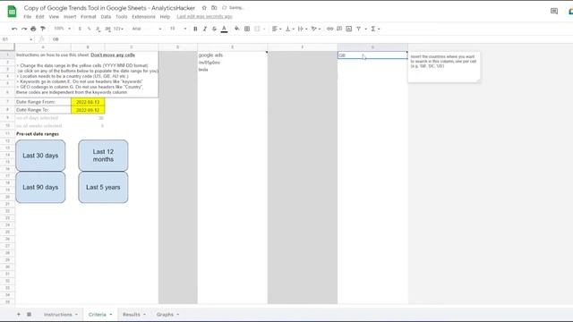Click the Create a filter icon
The image size is (573, 322).
click(x=358, y=29)
